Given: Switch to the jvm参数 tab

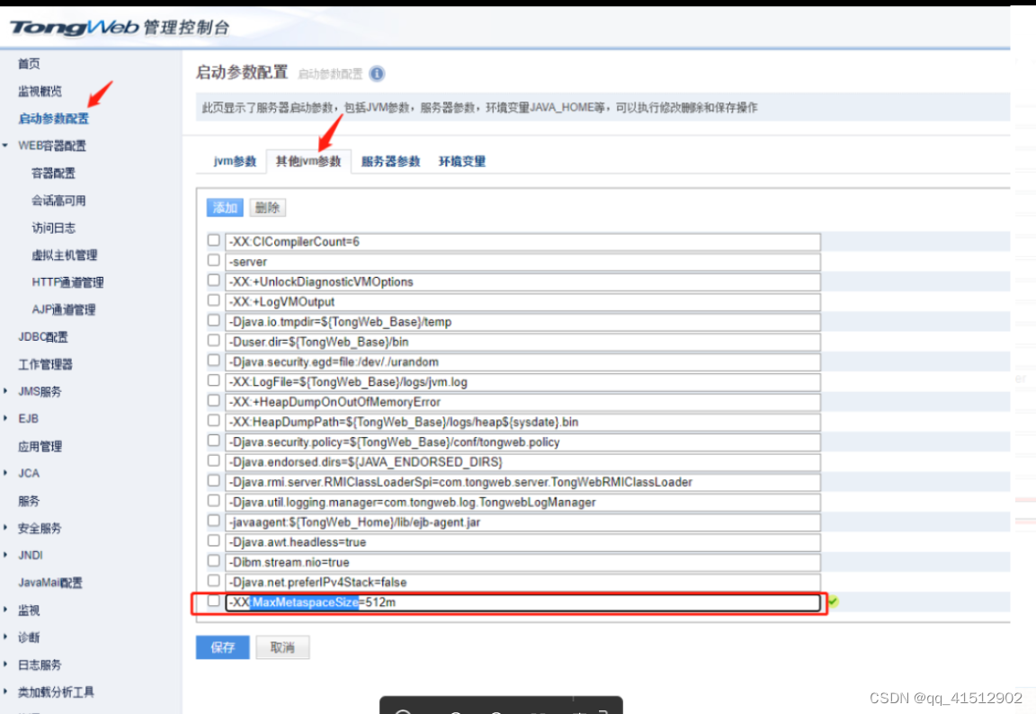Looking at the screenshot, I should 235,161.
